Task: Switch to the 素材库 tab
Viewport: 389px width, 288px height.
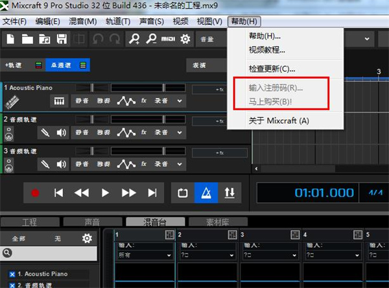Action: pos(218,222)
